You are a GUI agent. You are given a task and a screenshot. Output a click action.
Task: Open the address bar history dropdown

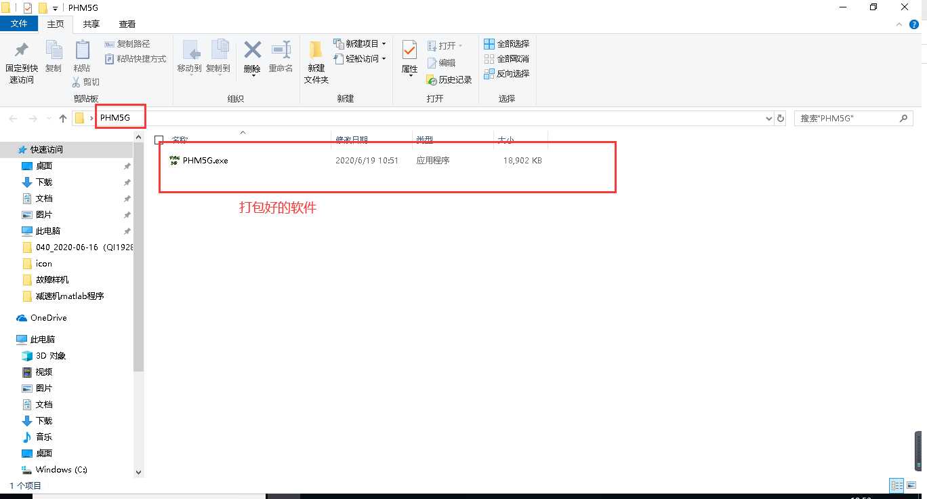tap(768, 118)
